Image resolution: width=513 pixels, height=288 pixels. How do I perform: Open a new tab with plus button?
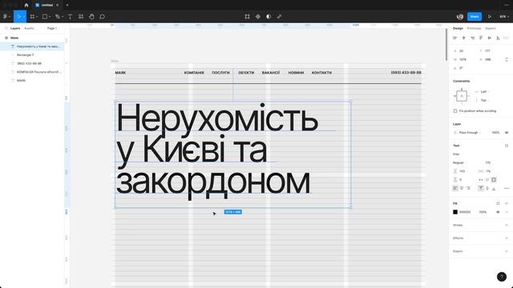pos(67,5)
